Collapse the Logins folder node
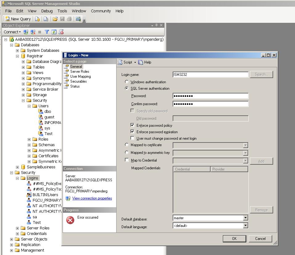The image size is (295, 255). point(18,178)
